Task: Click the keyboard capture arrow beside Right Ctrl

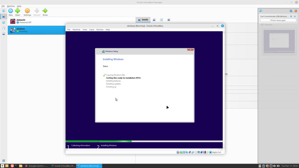Action: pos(210,152)
